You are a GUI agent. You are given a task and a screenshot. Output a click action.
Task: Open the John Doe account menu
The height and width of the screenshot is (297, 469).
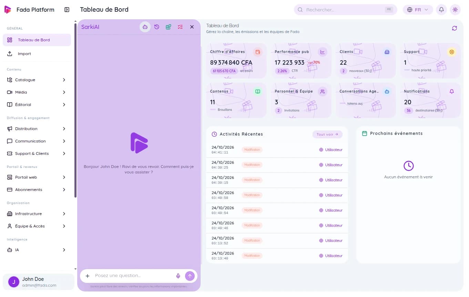(39, 282)
